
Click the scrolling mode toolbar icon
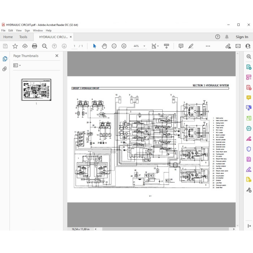[166, 46]
